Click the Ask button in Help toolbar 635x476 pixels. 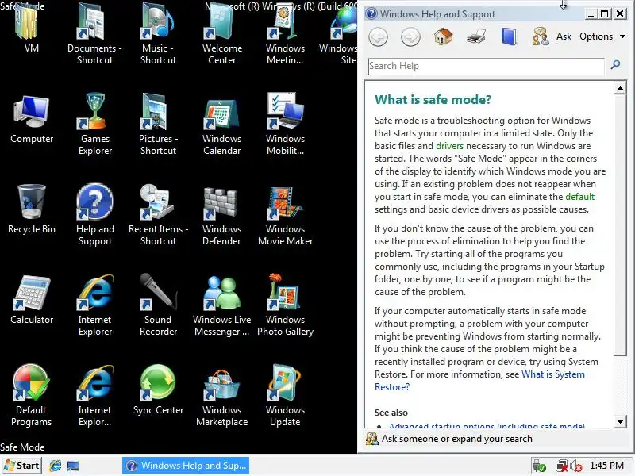click(x=552, y=36)
